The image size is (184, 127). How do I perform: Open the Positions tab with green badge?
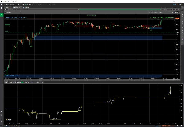pyautogui.click(x=20, y=83)
